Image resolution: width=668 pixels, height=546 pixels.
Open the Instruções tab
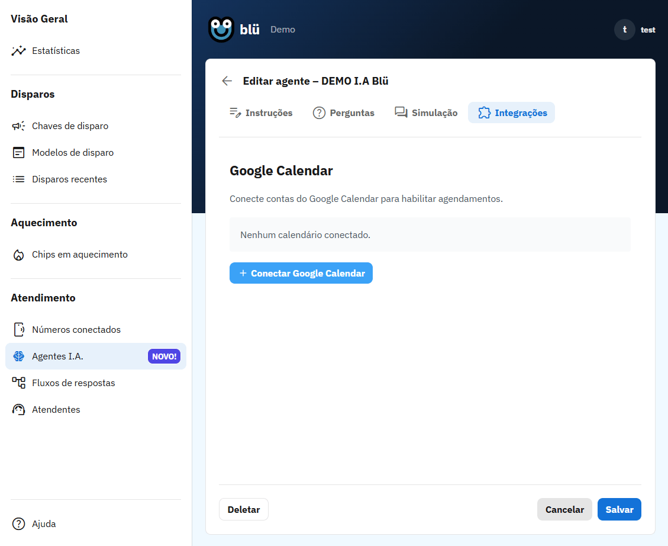(261, 113)
